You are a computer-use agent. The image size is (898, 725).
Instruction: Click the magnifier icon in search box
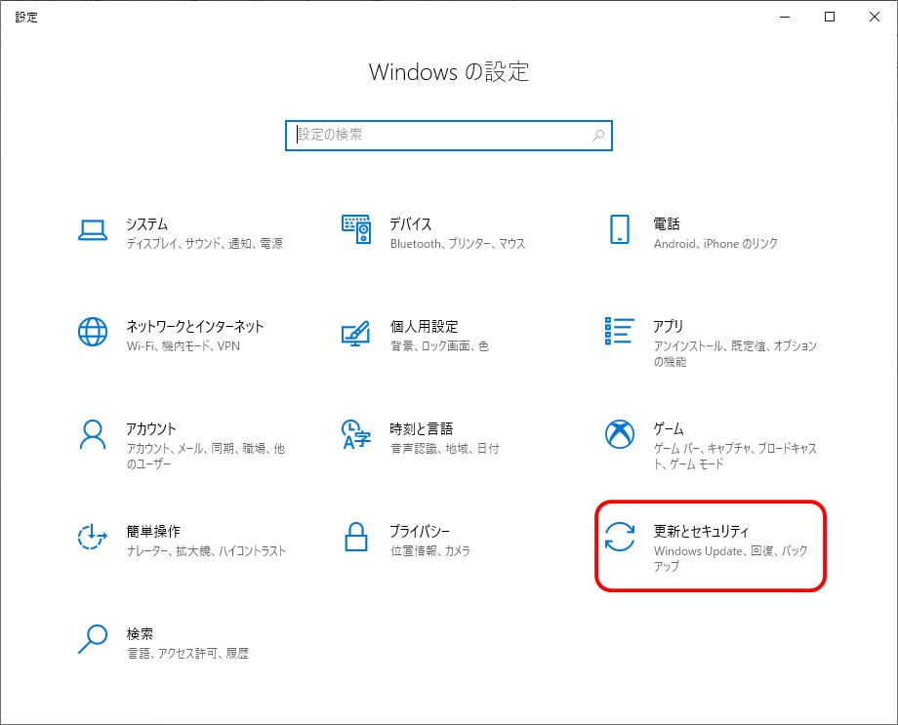[598, 136]
